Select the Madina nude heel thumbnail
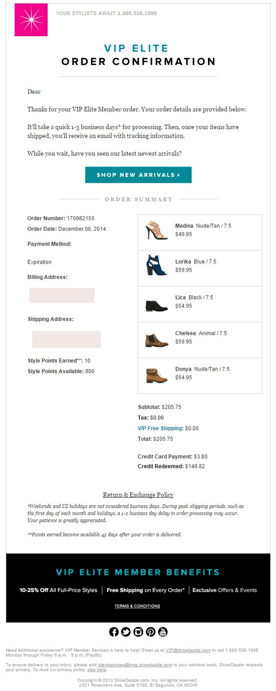This screenshot has height=691, width=276. pos(157,230)
